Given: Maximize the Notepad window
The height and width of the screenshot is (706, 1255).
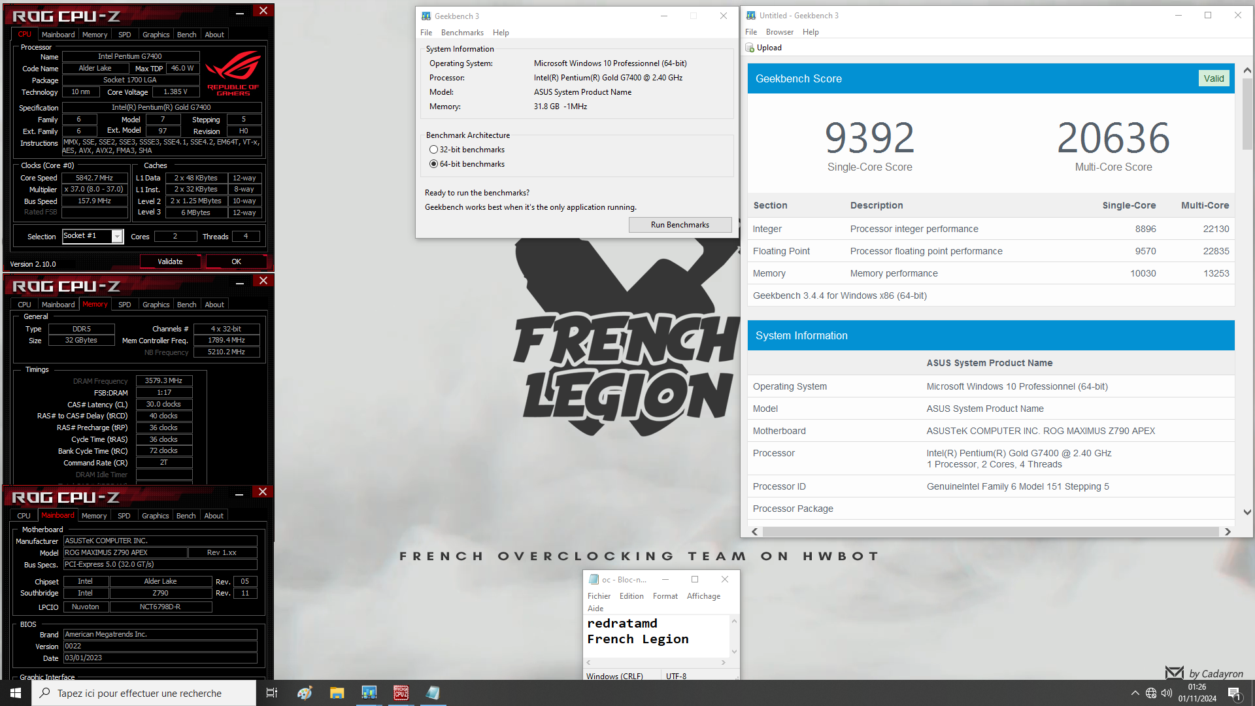Looking at the screenshot, I should [x=695, y=579].
